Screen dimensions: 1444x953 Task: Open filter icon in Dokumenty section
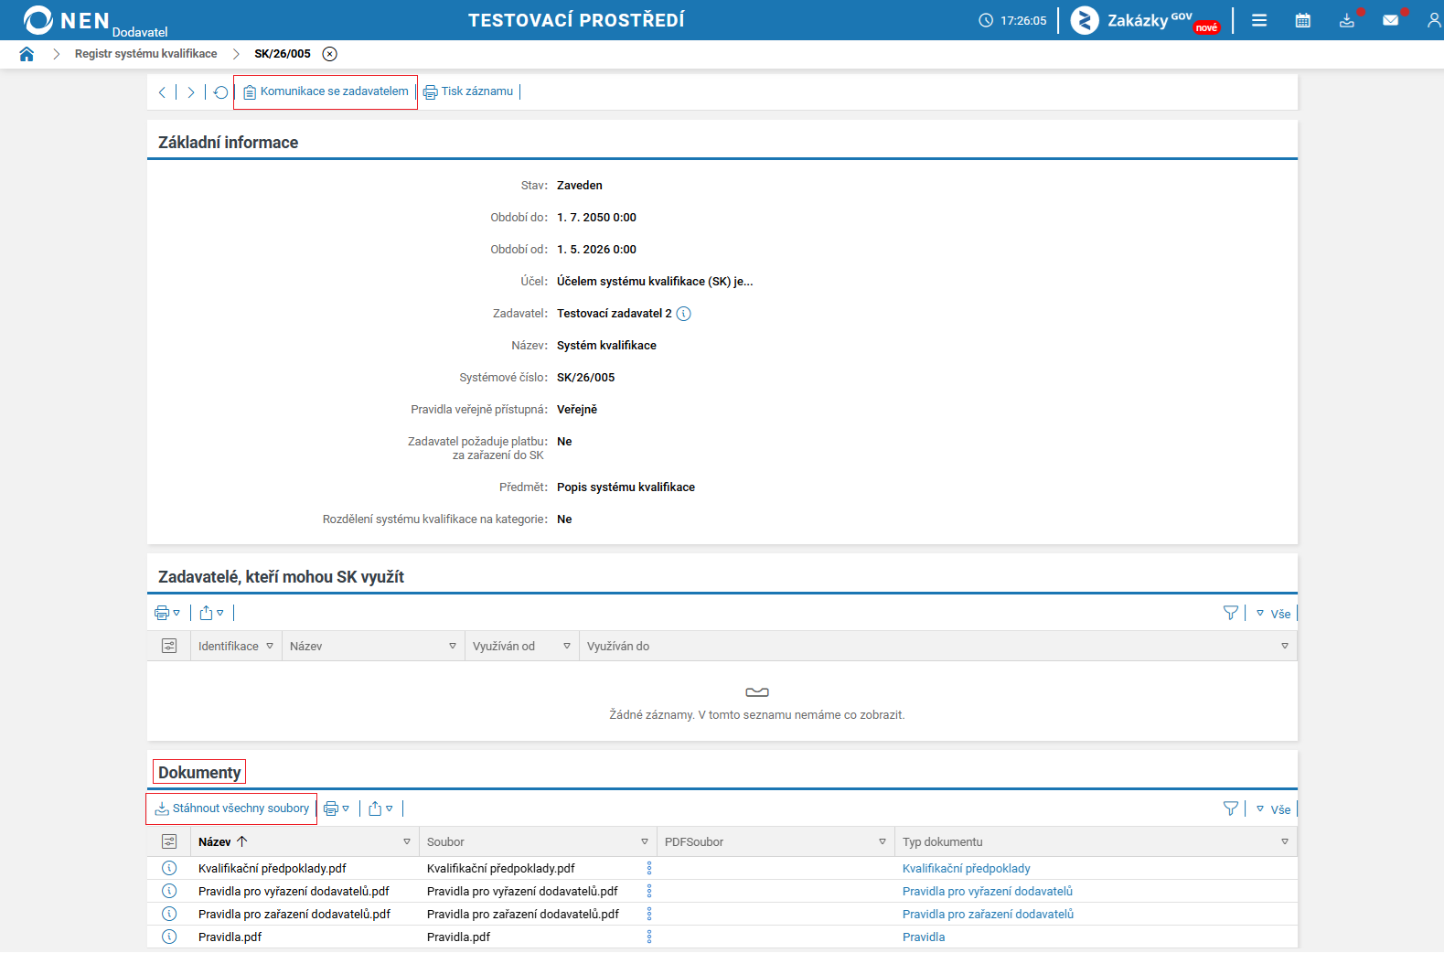click(x=1231, y=808)
